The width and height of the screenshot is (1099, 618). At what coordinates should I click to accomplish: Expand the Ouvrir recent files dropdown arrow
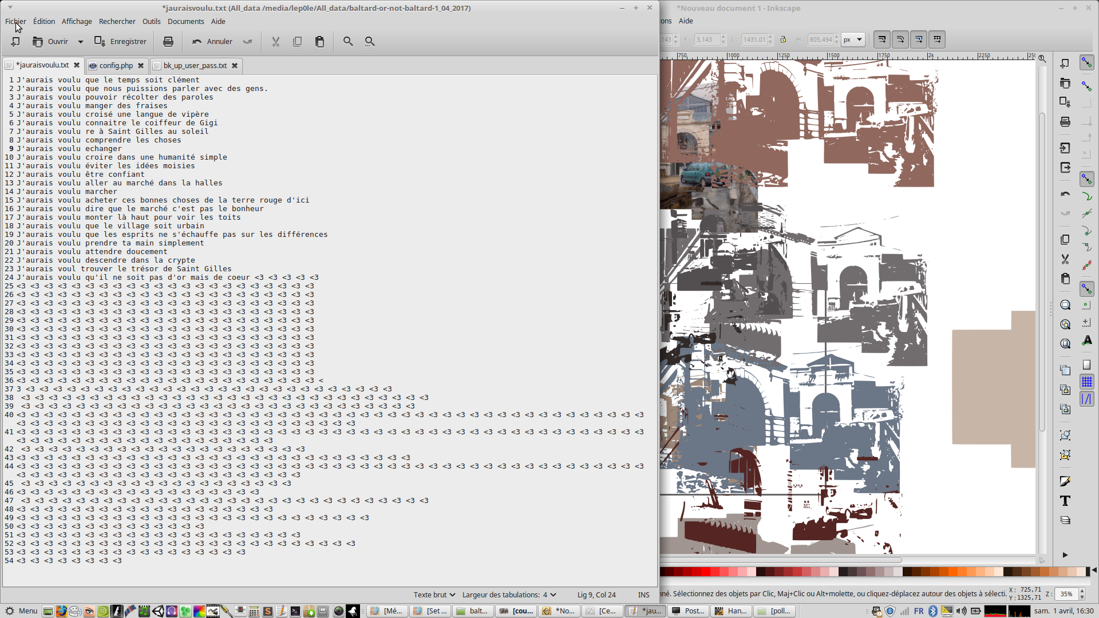click(81, 41)
